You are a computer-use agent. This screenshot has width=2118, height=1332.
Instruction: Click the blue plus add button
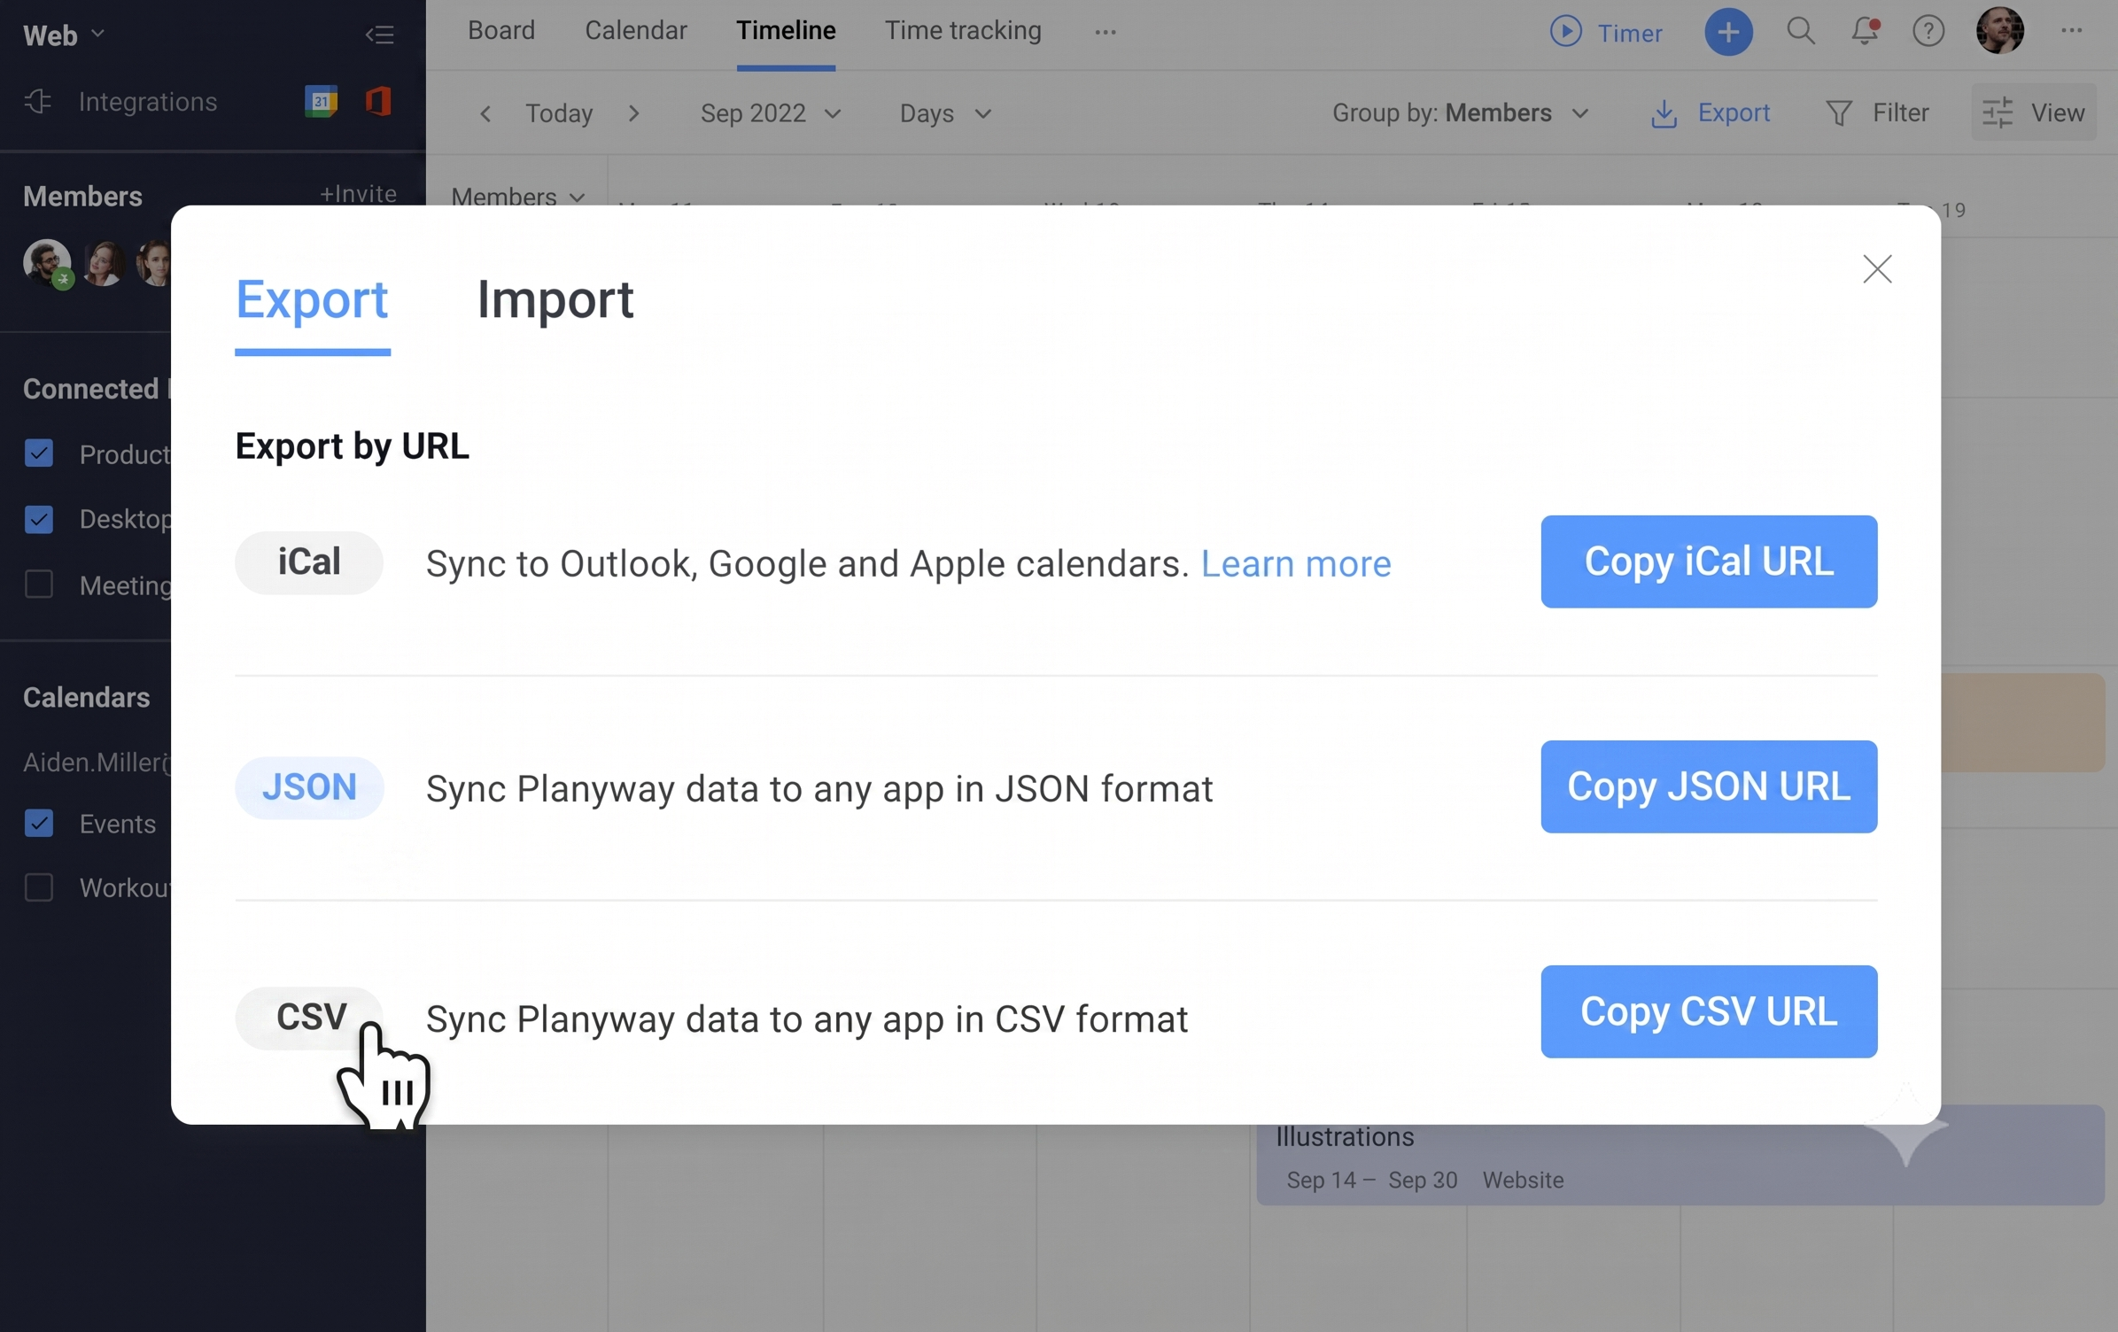[1728, 32]
